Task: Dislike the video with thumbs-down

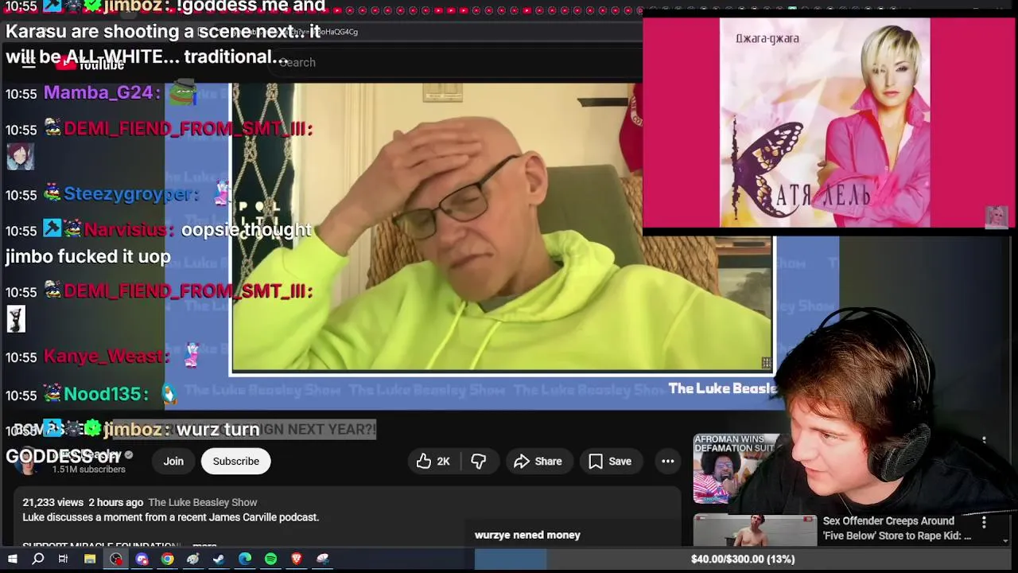Action: click(x=479, y=462)
